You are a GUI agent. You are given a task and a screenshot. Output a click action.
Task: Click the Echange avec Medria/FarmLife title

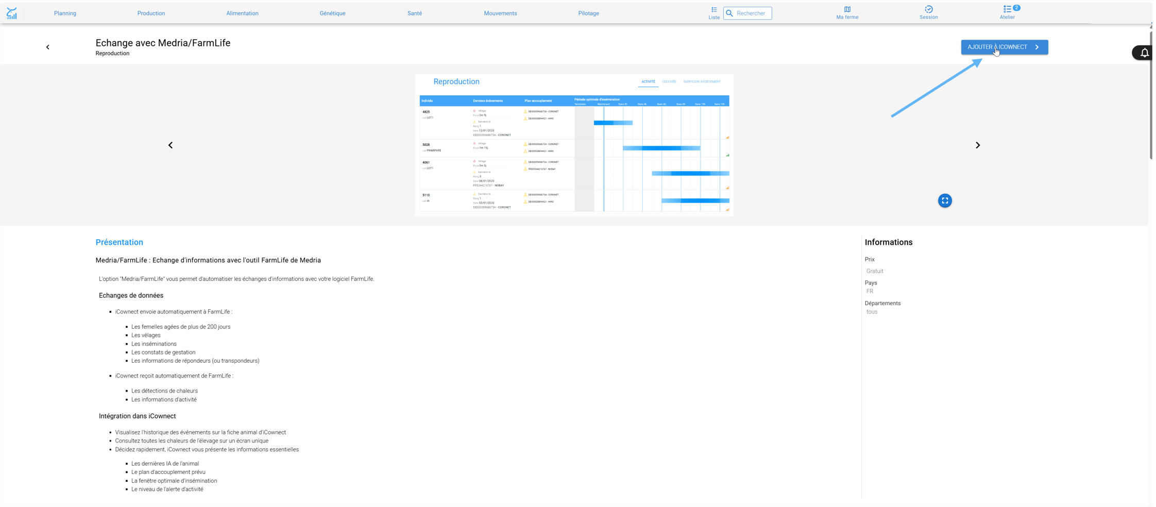(x=163, y=43)
